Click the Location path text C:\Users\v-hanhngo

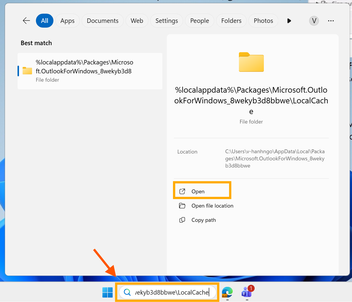click(275, 159)
